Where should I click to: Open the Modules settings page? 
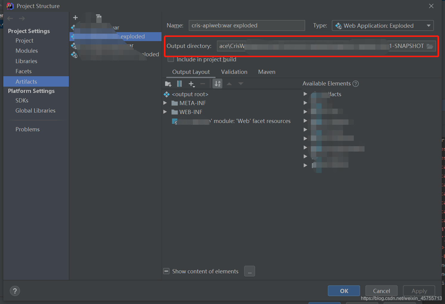pos(27,51)
